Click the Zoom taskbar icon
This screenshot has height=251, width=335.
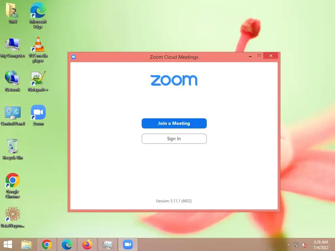click(x=128, y=244)
